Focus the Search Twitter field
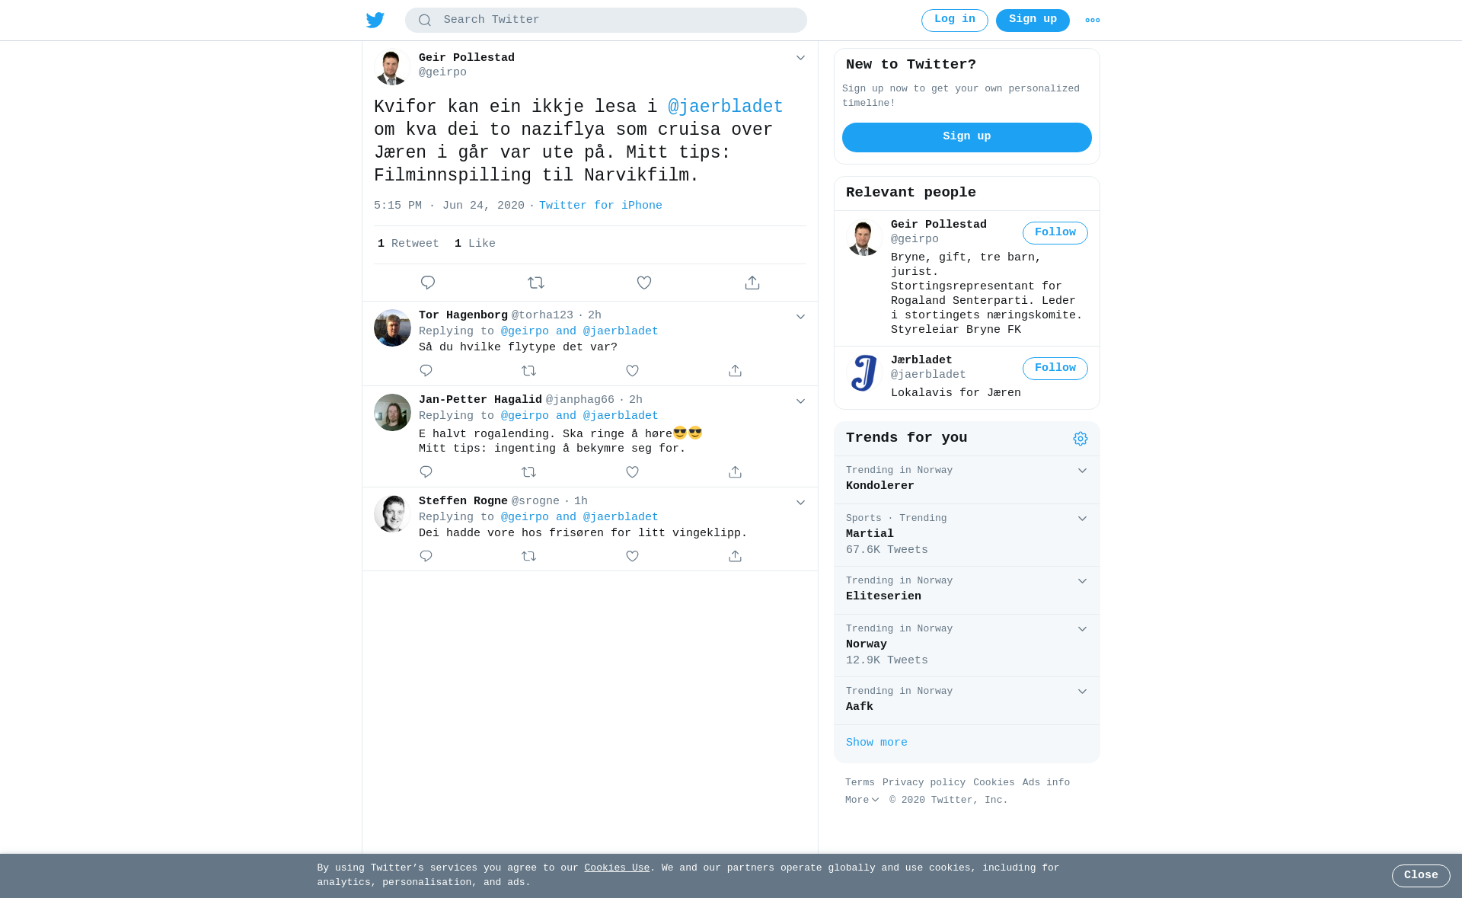1462x898 pixels. tap(606, 21)
